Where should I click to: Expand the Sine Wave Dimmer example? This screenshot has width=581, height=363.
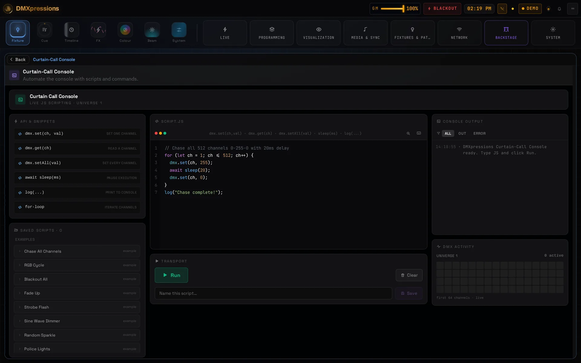(x=77, y=321)
